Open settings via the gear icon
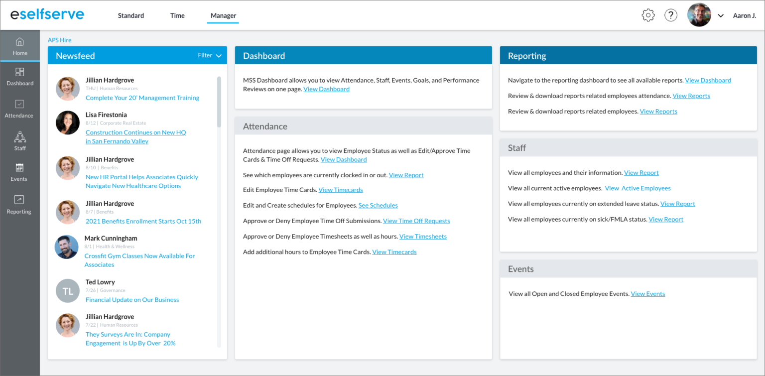This screenshot has height=376, width=765. (648, 15)
